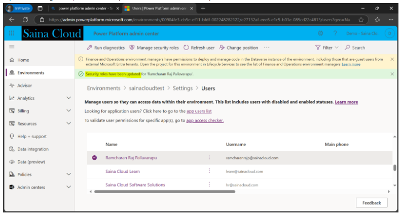402x217 pixels.
Task: Click the browser back arrow
Action: (x=12, y=20)
